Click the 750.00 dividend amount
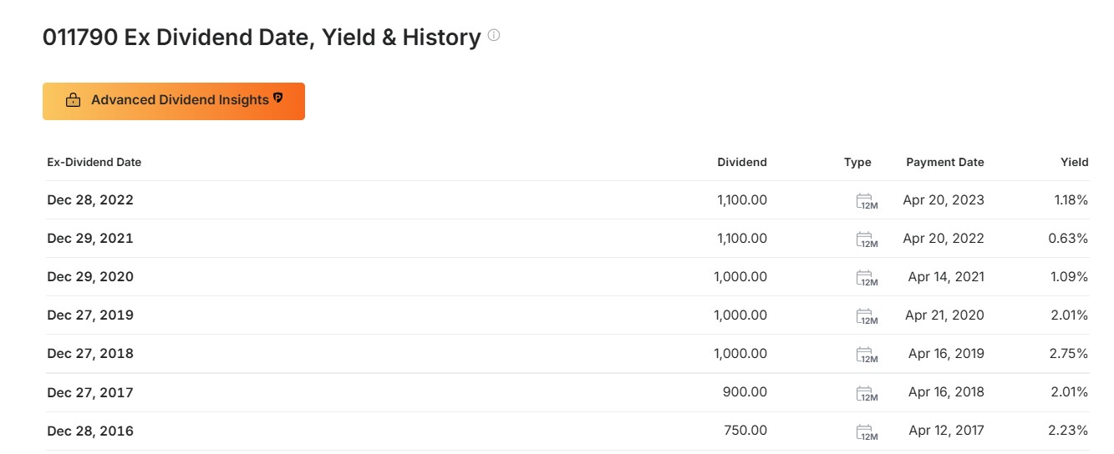1114x454 pixels. point(745,431)
